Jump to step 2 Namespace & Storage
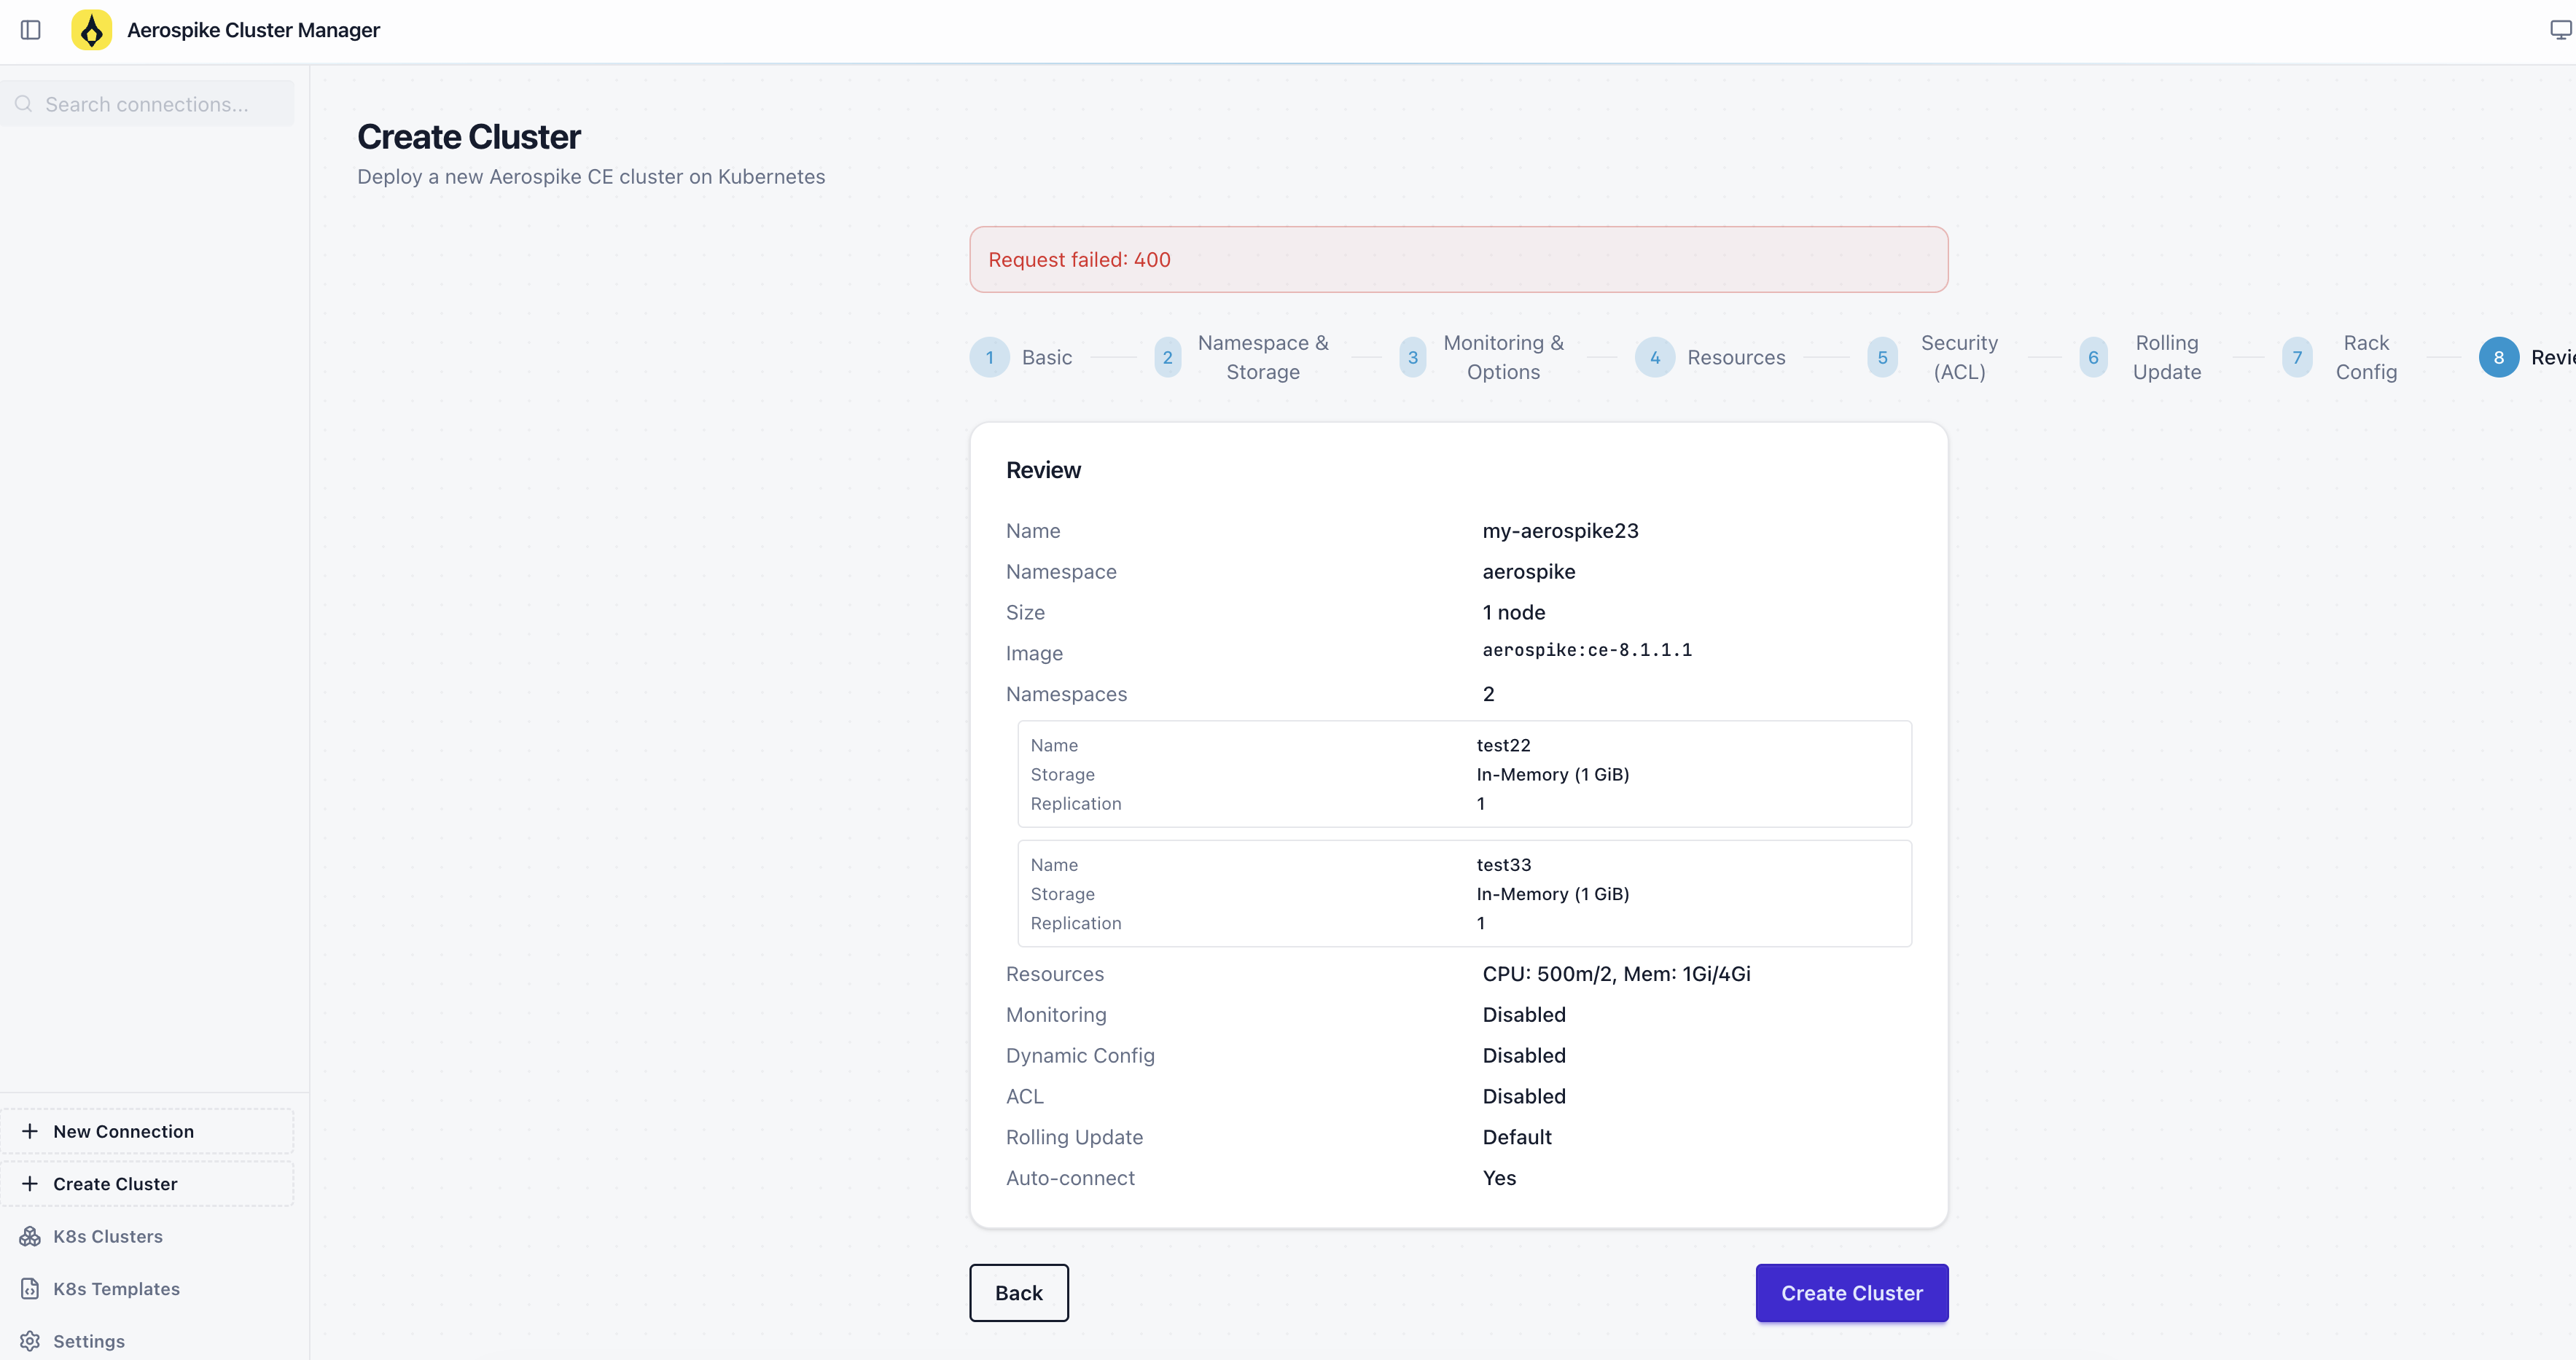Viewport: 2576px width, 1360px height. click(x=1167, y=357)
